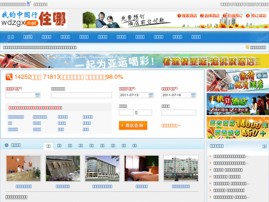
Task: Focus the 2011-07-13 check-in date field
Action: pos(136,95)
